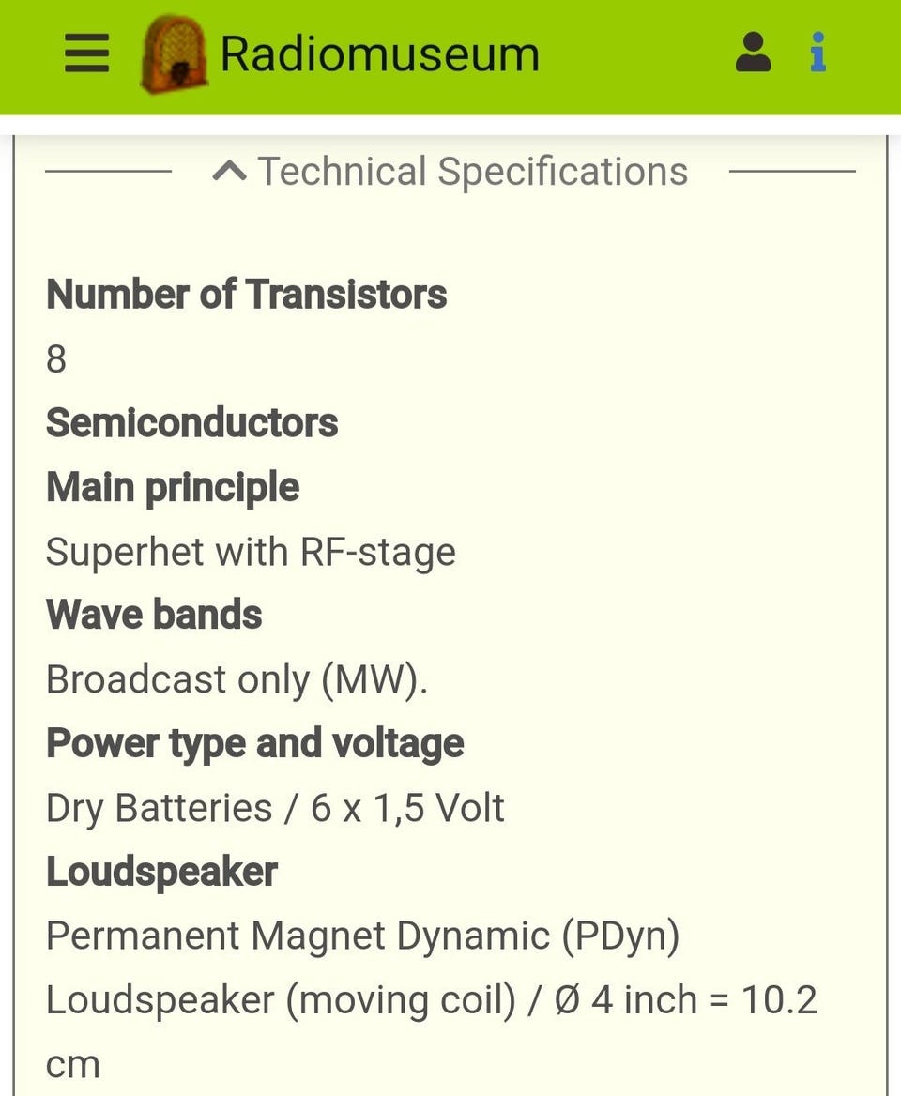This screenshot has width=901, height=1096.
Task: Click the Main principle label
Action: 173,488
